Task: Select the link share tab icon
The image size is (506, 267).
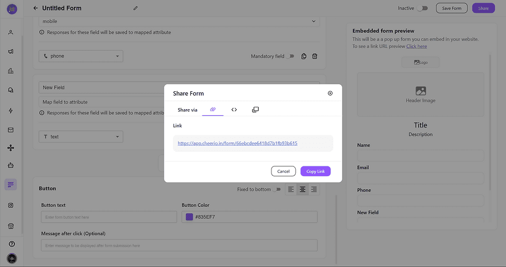Action: [x=213, y=110]
